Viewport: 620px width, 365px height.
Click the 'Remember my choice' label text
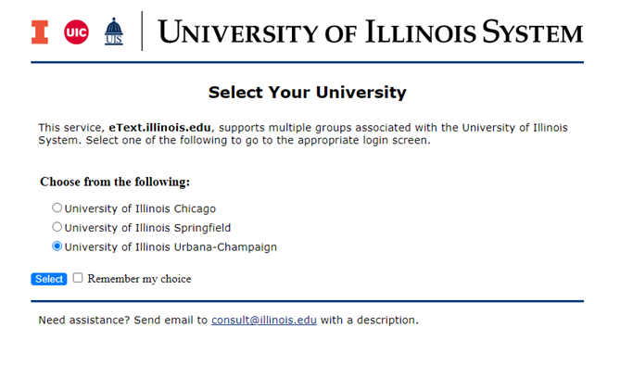139,279
